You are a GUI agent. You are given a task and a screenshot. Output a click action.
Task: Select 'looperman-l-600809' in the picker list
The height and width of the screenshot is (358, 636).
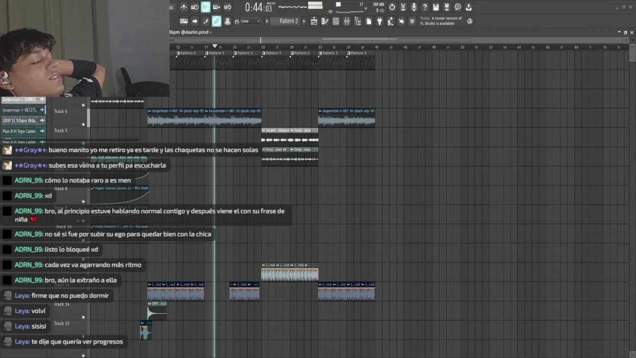[23, 99]
